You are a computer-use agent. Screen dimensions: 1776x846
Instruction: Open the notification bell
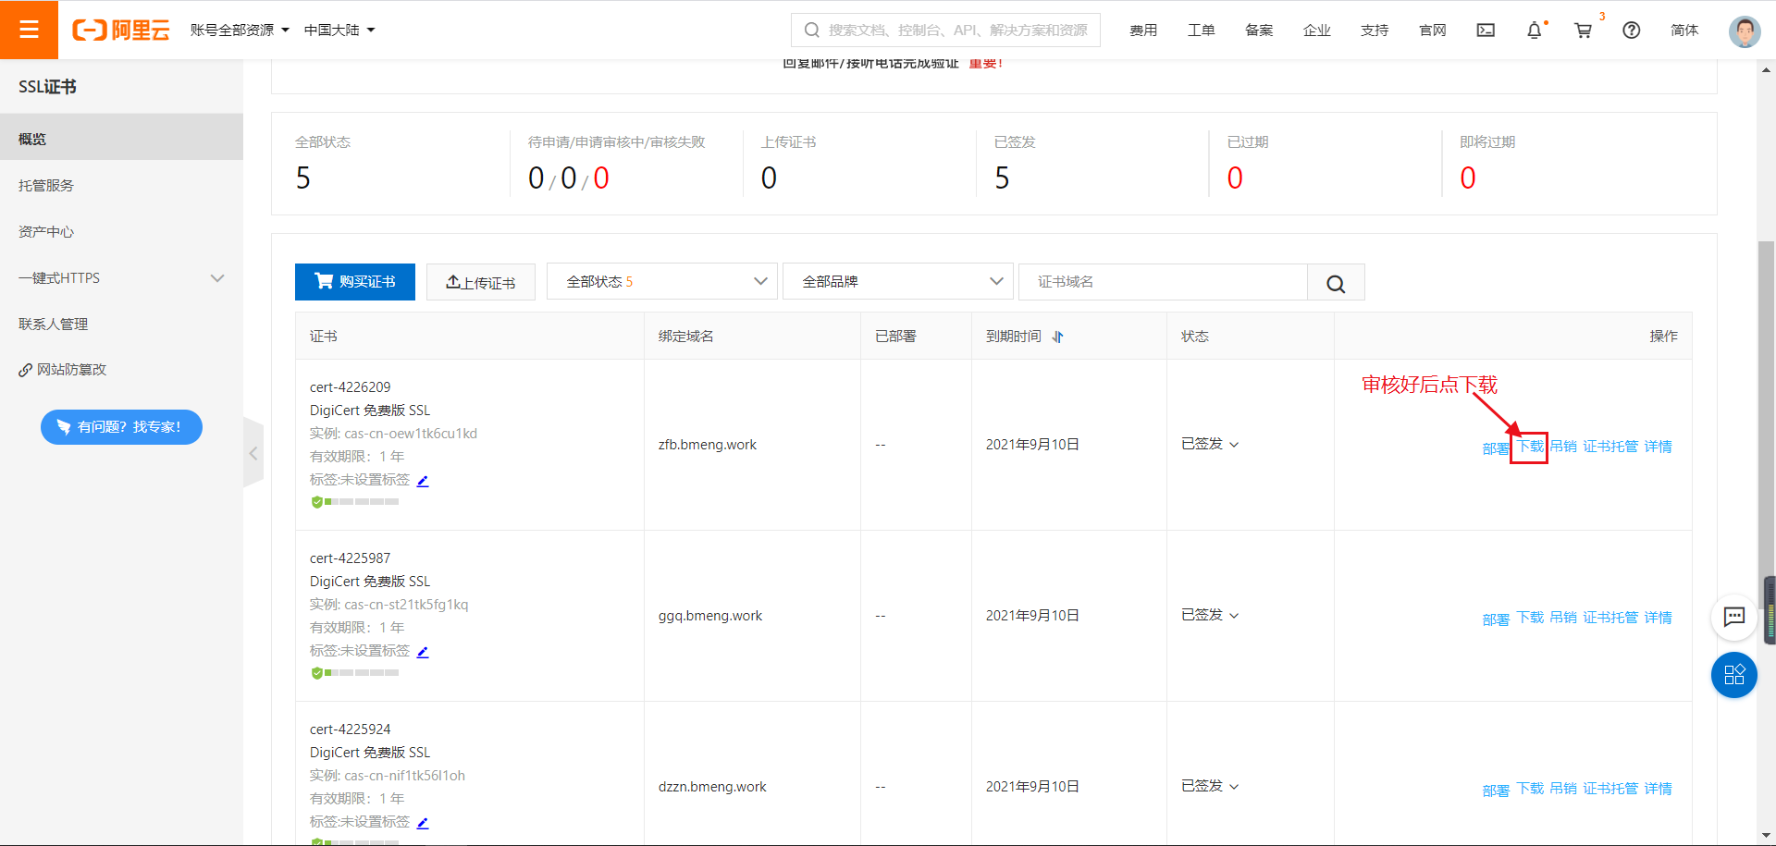(1534, 31)
